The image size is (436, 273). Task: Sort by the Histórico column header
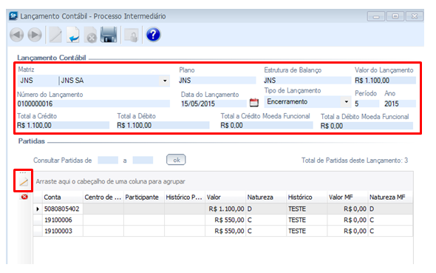coord(307,197)
